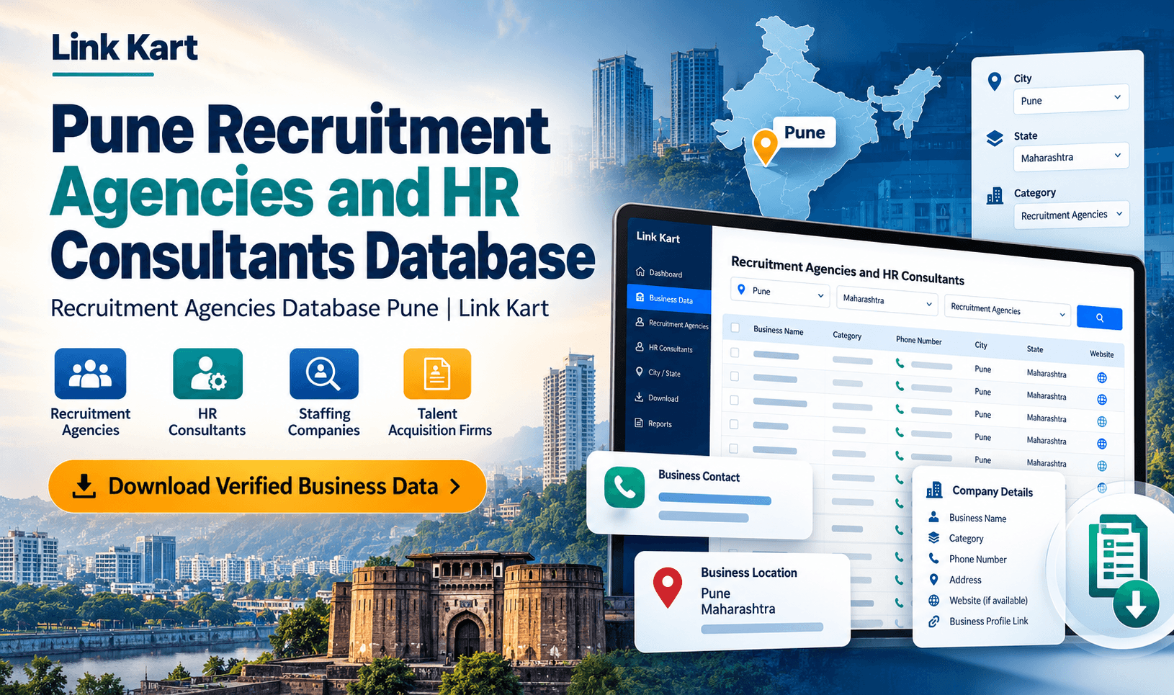Click the Phone Number column header
Screen dimensions: 1174x695
(918, 340)
